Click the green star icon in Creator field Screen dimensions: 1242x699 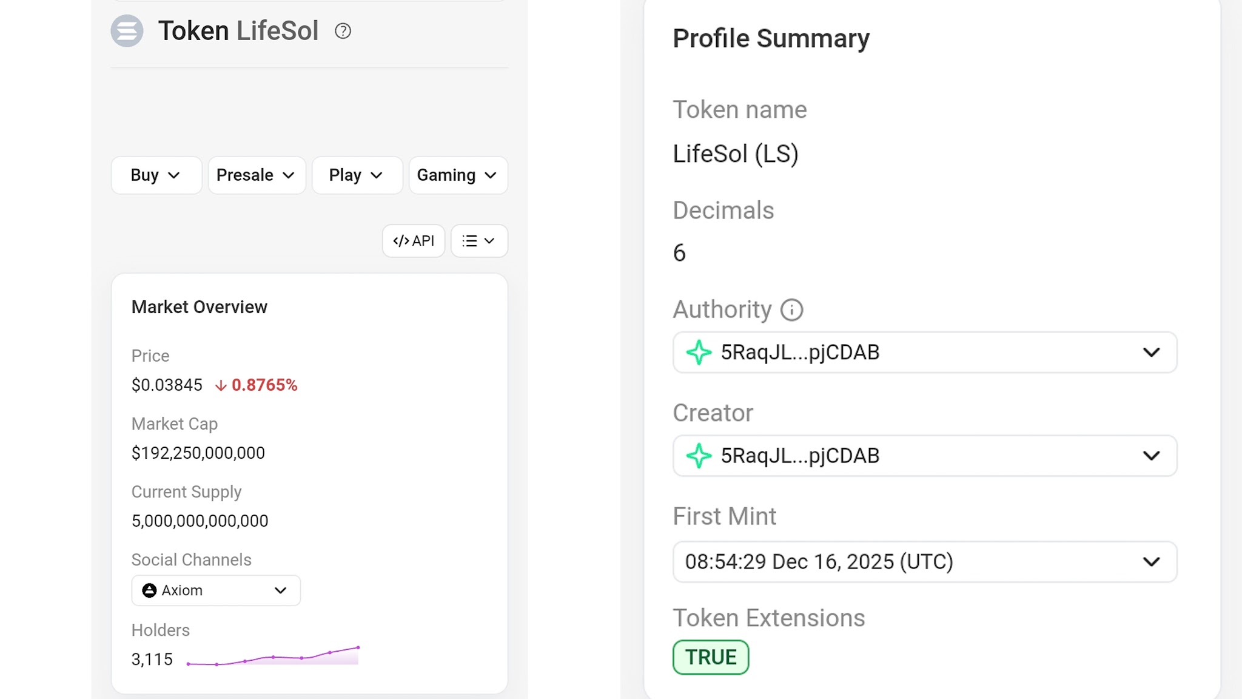click(699, 456)
